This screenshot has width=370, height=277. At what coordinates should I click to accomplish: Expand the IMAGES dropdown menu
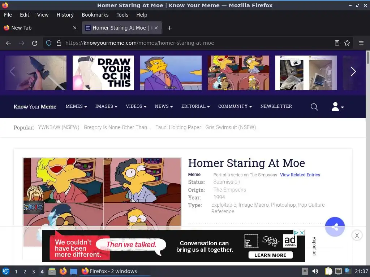click(x=106, y=106)
